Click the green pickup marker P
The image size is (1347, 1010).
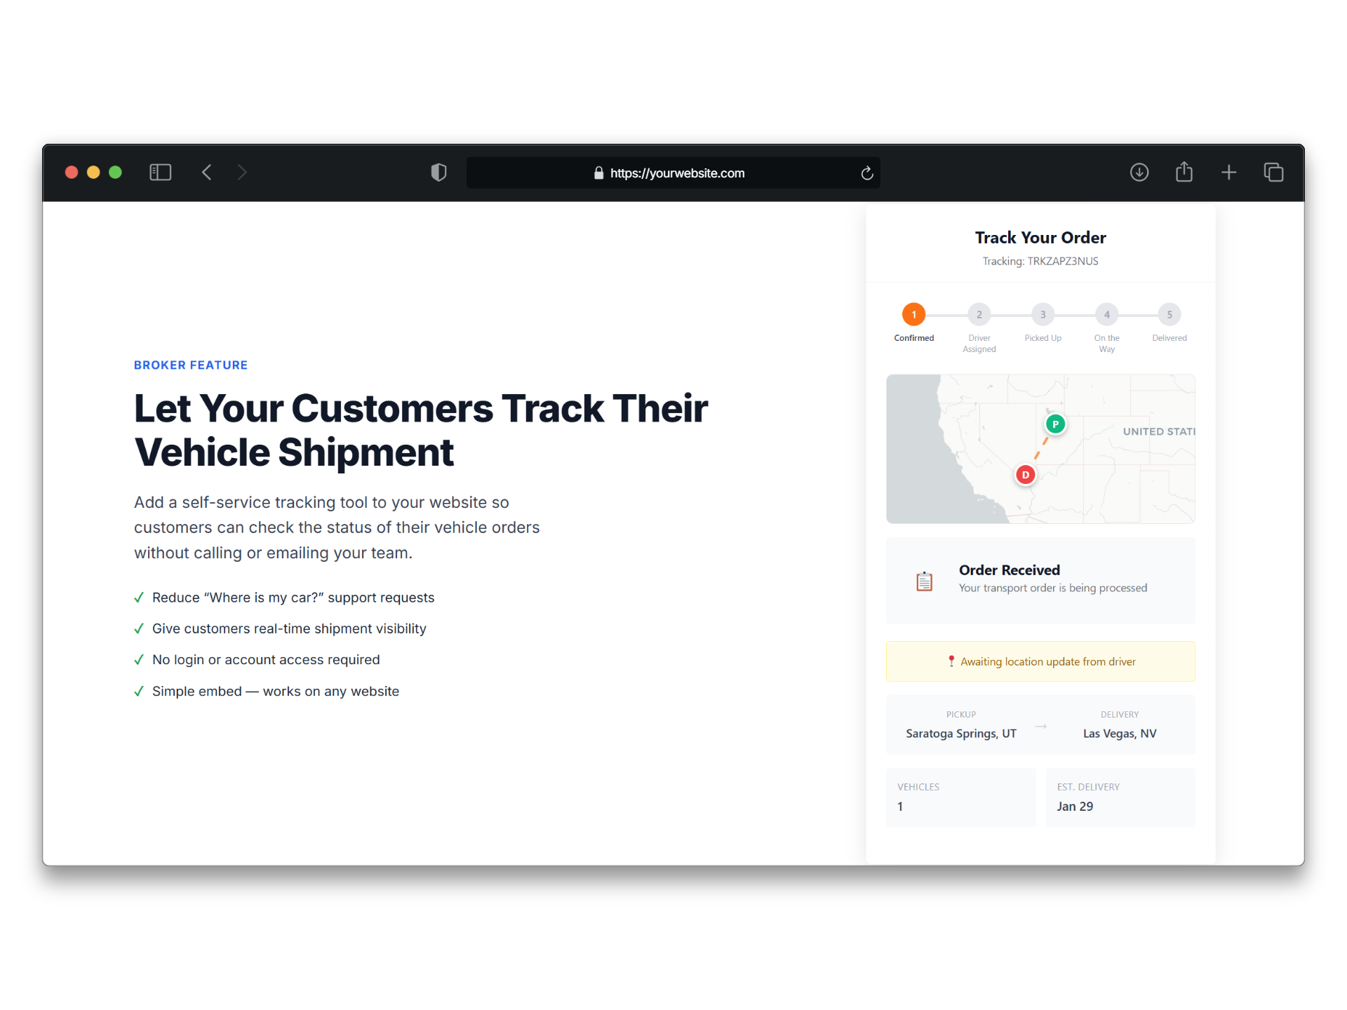1055,424
